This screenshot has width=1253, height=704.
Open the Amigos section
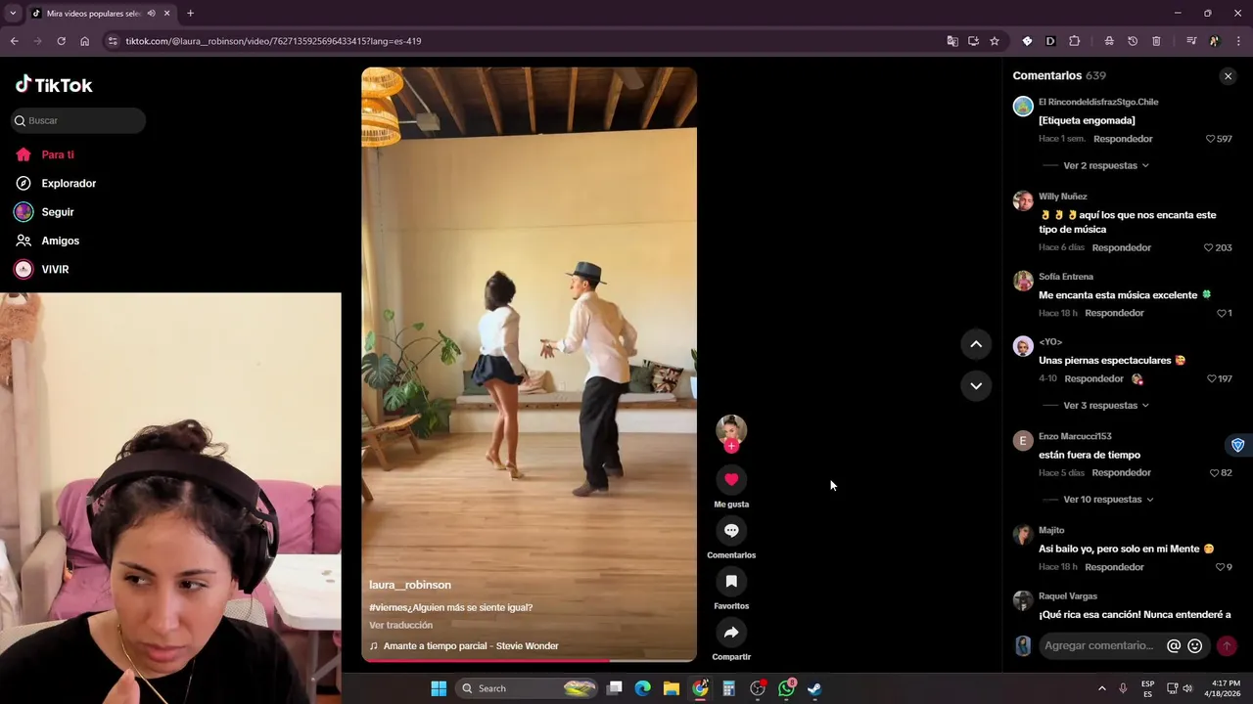coord(47,241)
